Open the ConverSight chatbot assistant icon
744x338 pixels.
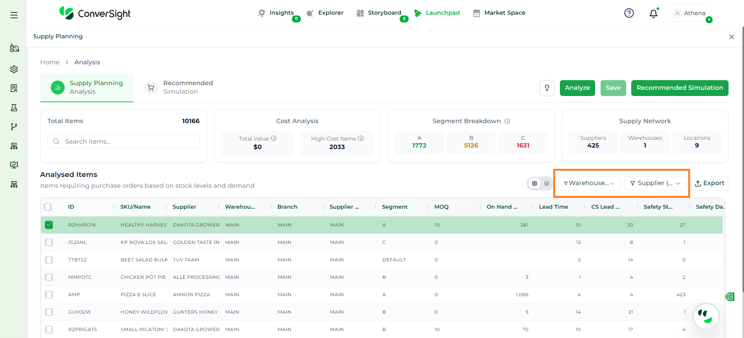click(706, 316)
